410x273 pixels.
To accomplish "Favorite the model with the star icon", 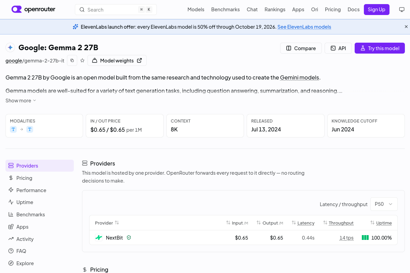I will tap(82, 60).
